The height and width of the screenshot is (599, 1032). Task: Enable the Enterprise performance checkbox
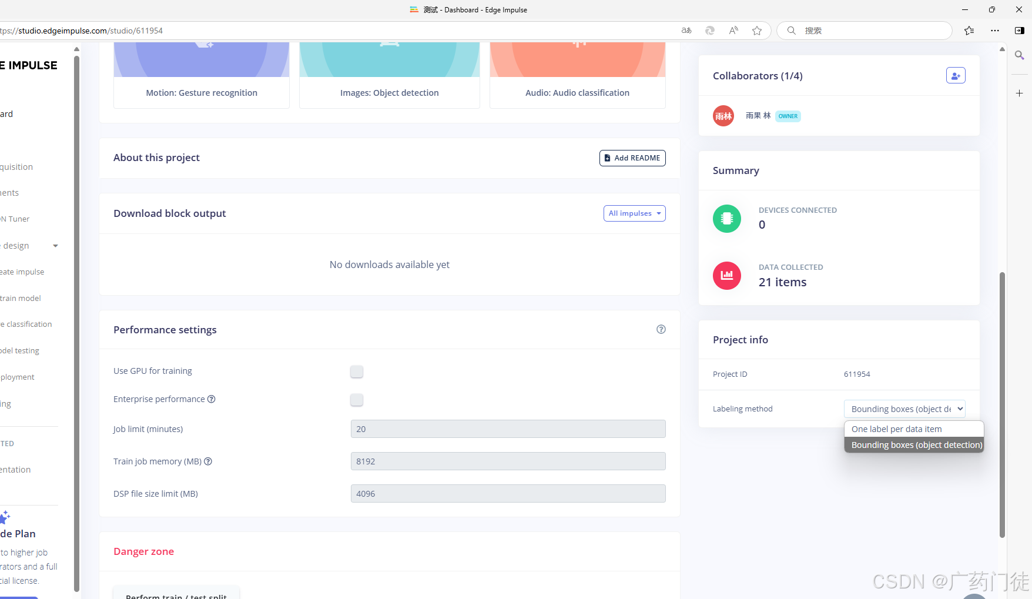coord(357,400)
